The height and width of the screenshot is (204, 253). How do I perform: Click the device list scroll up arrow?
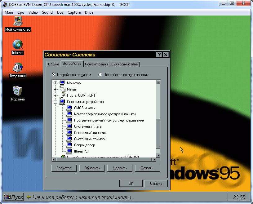[x=158, y=82]
